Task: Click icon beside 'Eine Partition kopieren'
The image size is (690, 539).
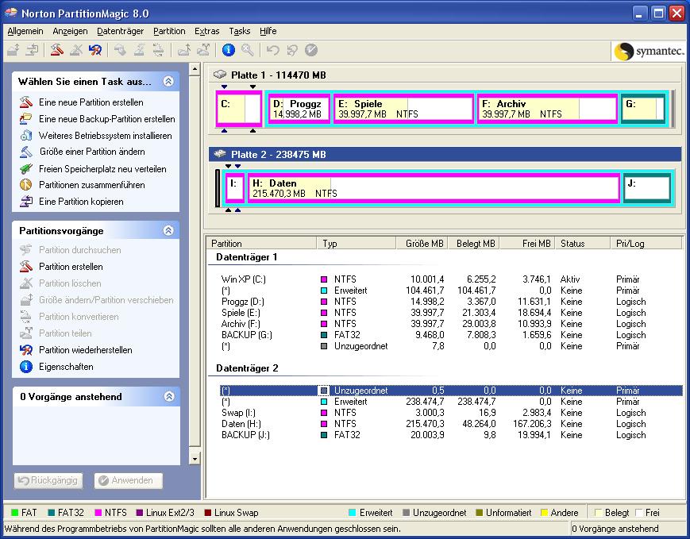Action: point(26,202)
